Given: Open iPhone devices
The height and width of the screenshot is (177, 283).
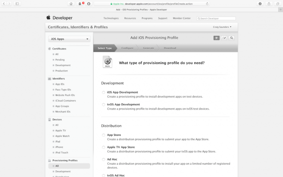Looking at the screenshot, I should tap(59, 147).
